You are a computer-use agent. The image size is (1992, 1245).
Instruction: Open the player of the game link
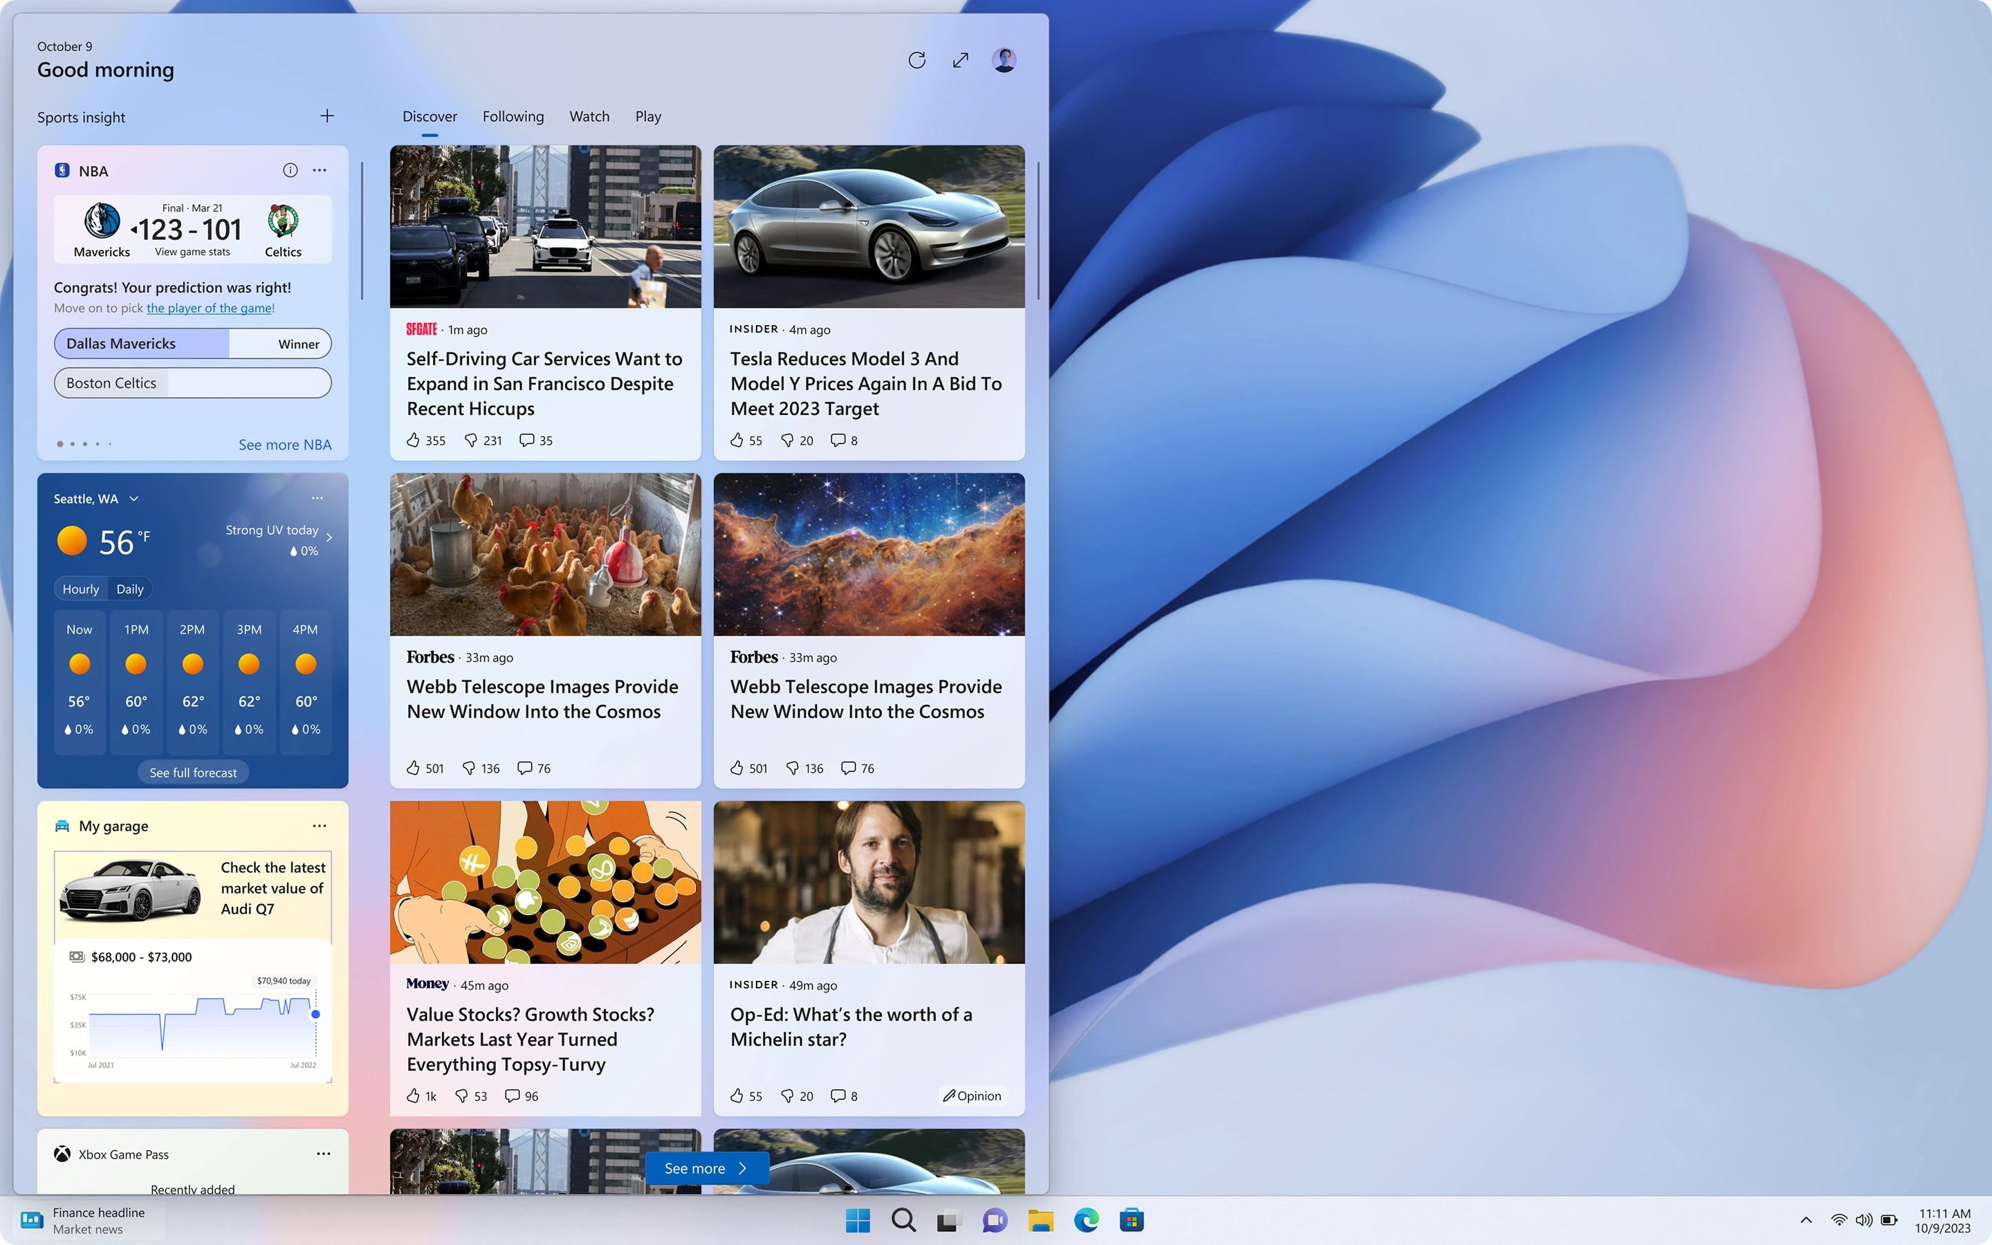click(x=209, y=308)
